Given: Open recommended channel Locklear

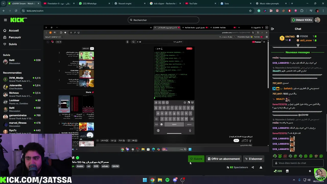Looking at the screenshot, I should coord(22,102).
